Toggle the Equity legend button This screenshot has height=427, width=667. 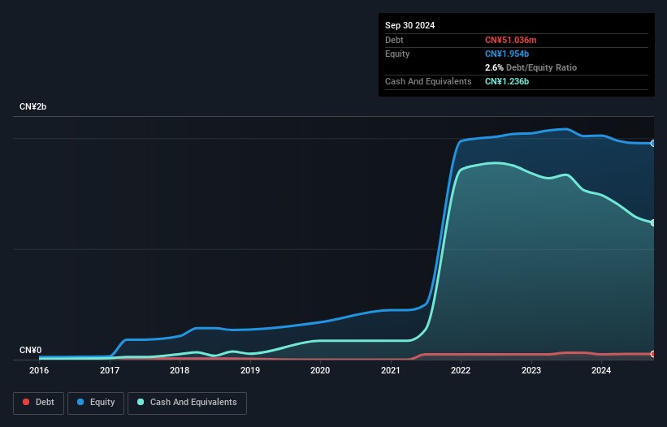(96, 403)
